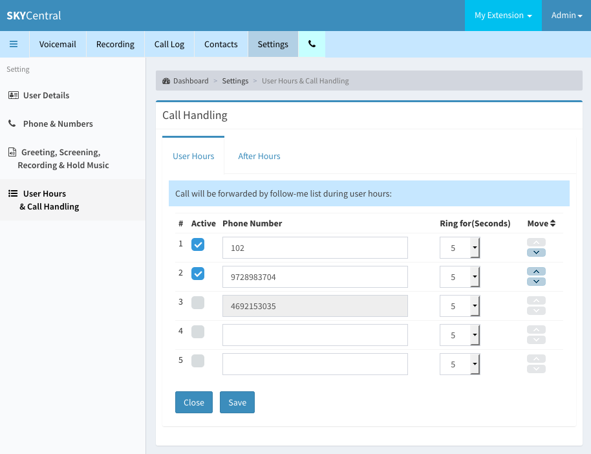Screen dimensions: 591x454
Task: Click move-down arrow for row 3
Action: (536, 310)
